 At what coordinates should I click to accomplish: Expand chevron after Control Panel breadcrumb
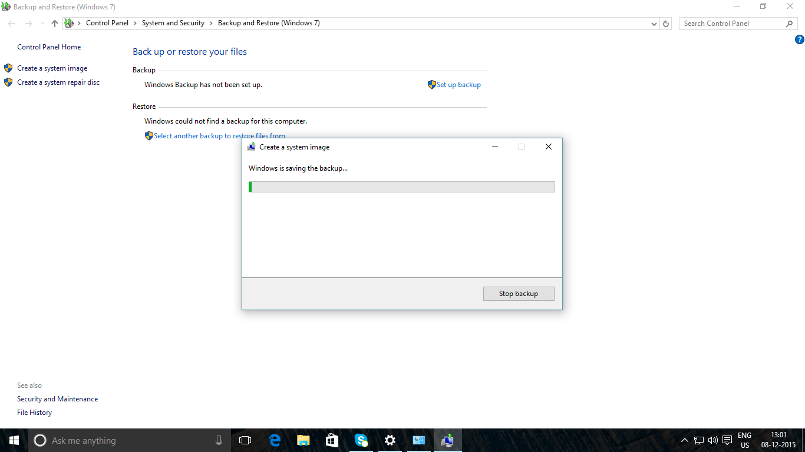pos(136,23)
